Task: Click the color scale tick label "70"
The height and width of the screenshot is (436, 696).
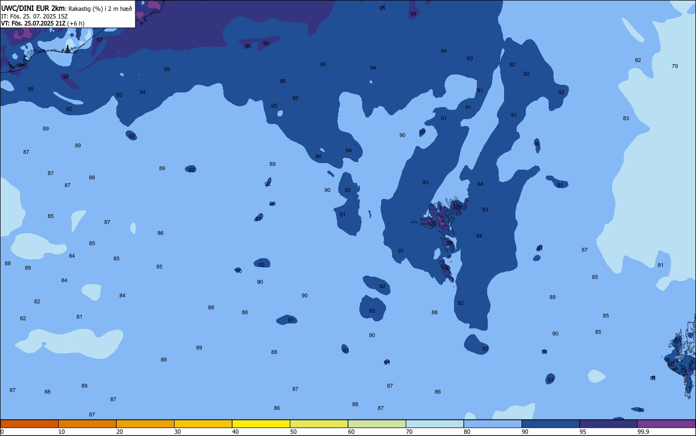Action: click(409, 432)
